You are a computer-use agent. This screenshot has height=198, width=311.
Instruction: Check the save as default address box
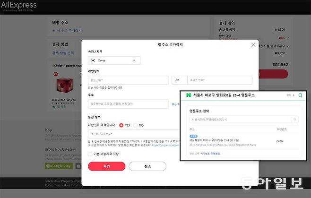90,154
